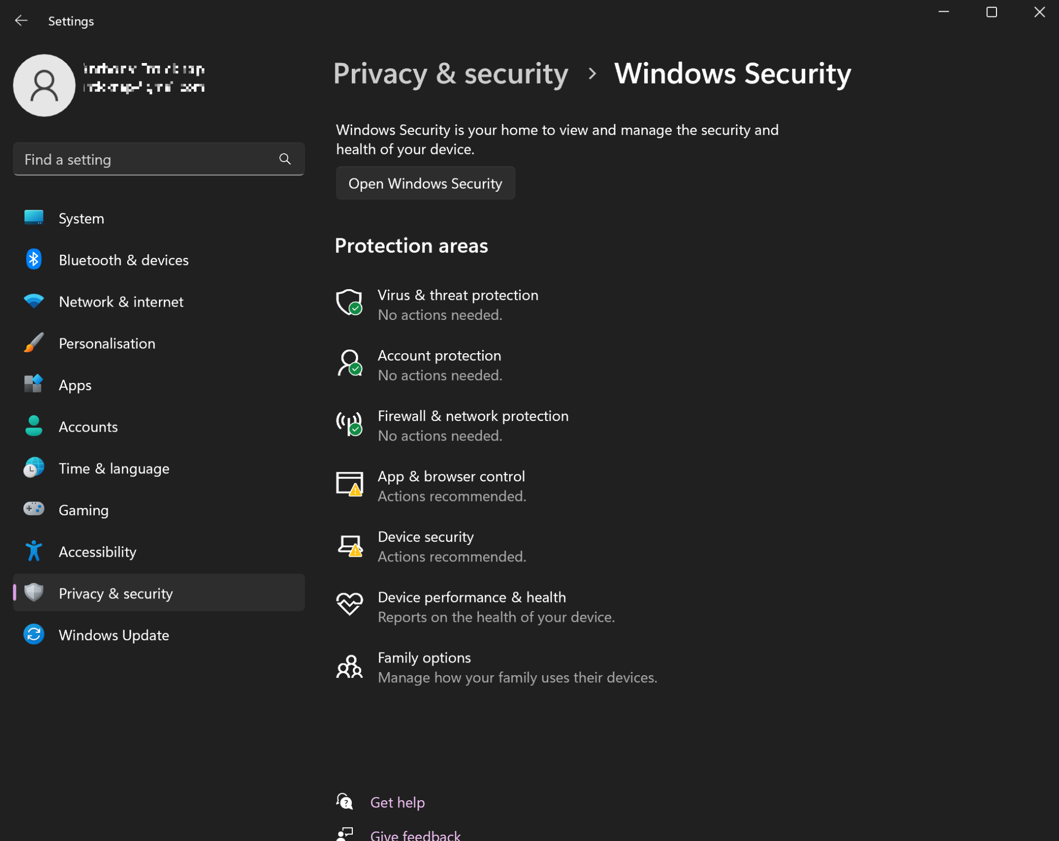
Task: Open Windows Update page
Action: pyautogui.click(x=159, y=635)
